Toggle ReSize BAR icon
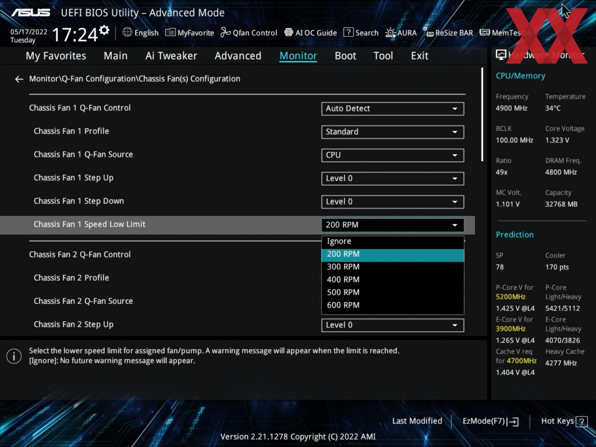The image size is (596, 447). click(428, 33)
